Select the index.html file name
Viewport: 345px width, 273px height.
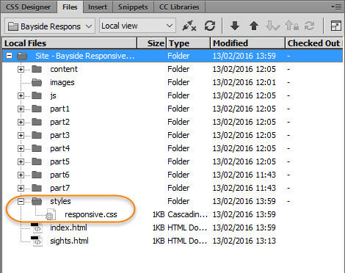point(68,227)
